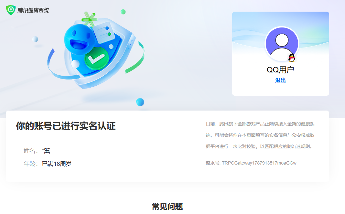Image resolution: width=345 pixels, height=214 pixels.
Task: Click the QQ penguin badge icon
Action: pyautogui.click(x=292, y=58)
